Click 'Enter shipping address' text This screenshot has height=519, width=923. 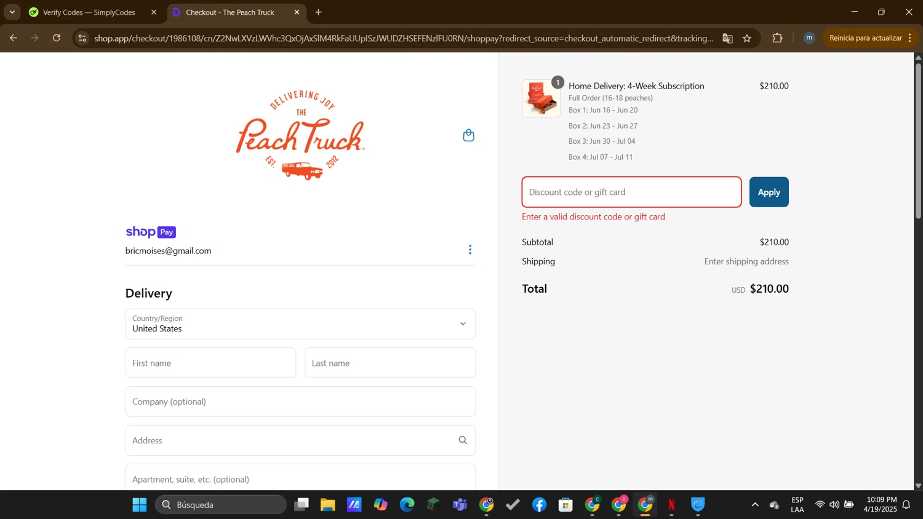coord(746,261)
